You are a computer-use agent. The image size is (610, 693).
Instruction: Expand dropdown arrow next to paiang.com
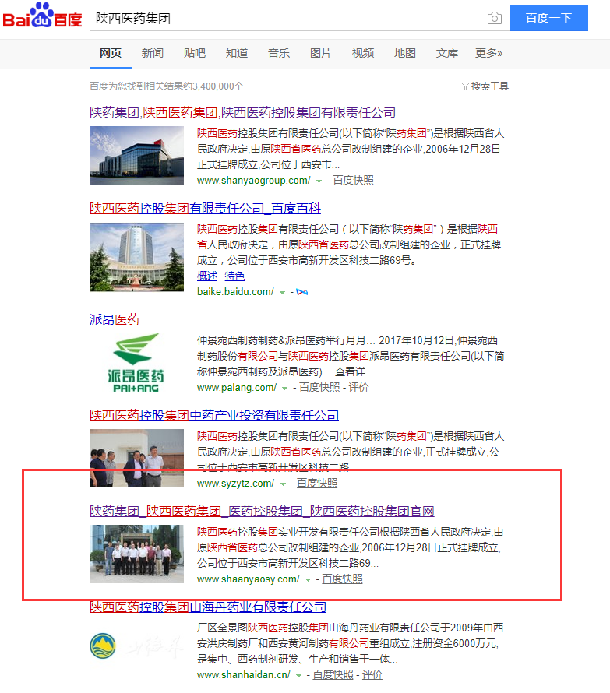click(x=284, y=388)
